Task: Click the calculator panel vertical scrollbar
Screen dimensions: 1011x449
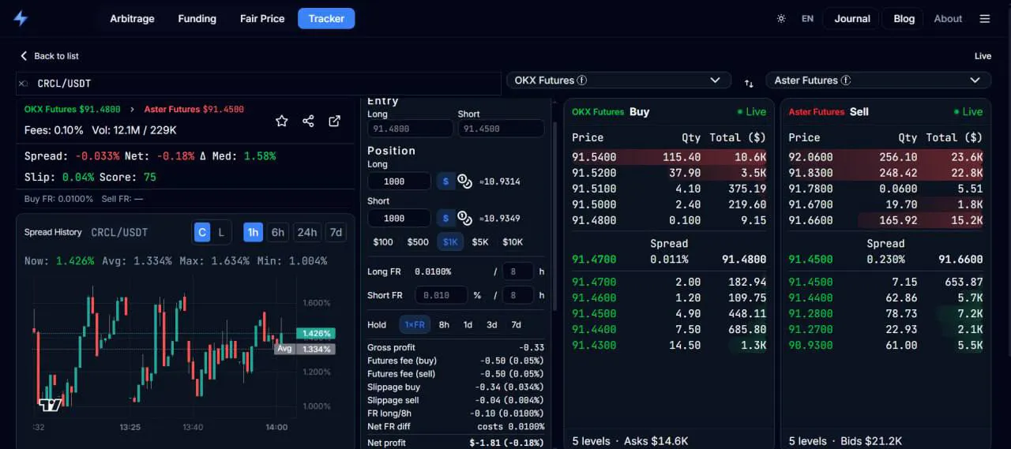Action: 554,216
